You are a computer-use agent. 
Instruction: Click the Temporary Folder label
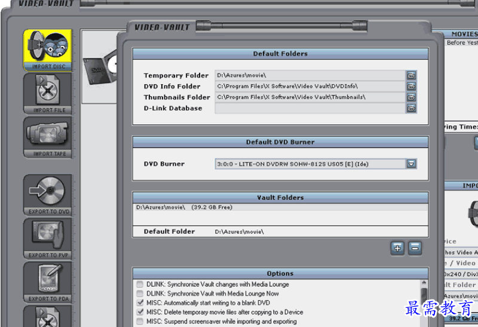176,75
